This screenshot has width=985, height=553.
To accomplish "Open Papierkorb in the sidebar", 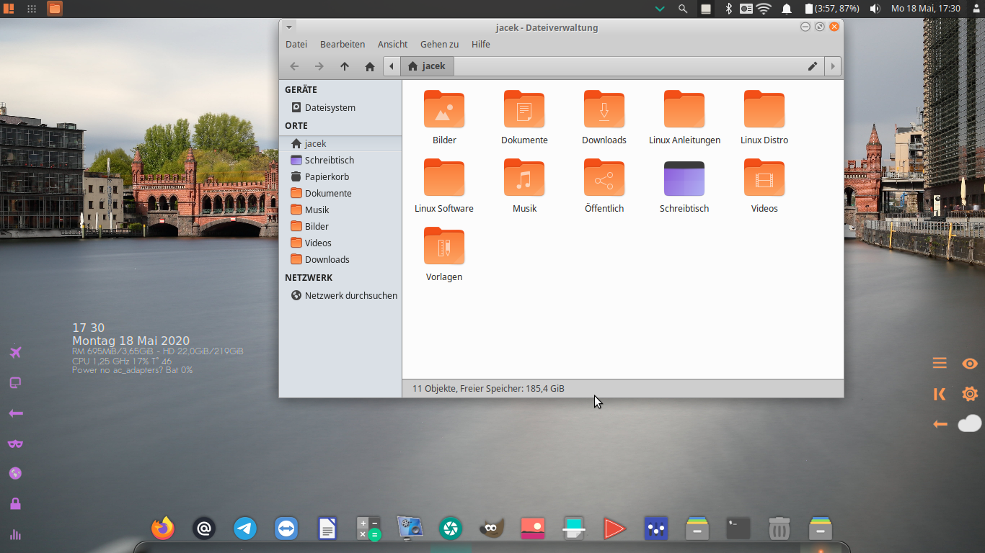I will click(340, 176).
